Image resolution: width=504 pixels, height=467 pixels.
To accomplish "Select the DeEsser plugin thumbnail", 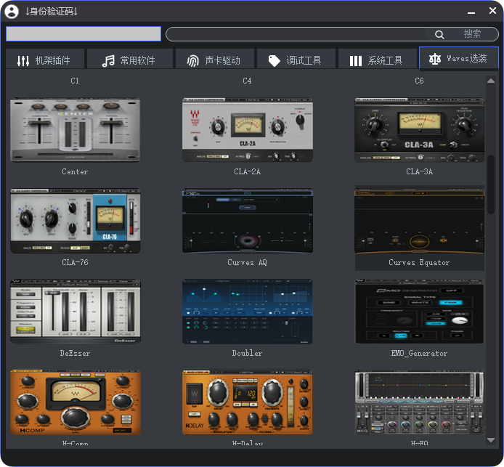I will [76, 312].
